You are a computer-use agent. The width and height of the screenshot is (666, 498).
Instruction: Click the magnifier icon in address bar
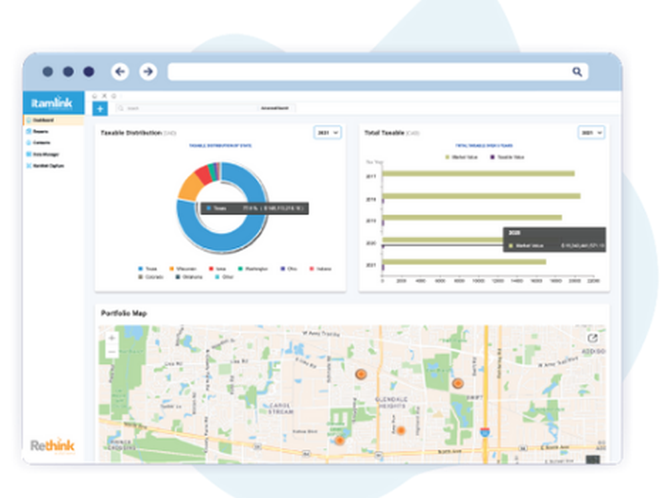[x=577, y=72]
